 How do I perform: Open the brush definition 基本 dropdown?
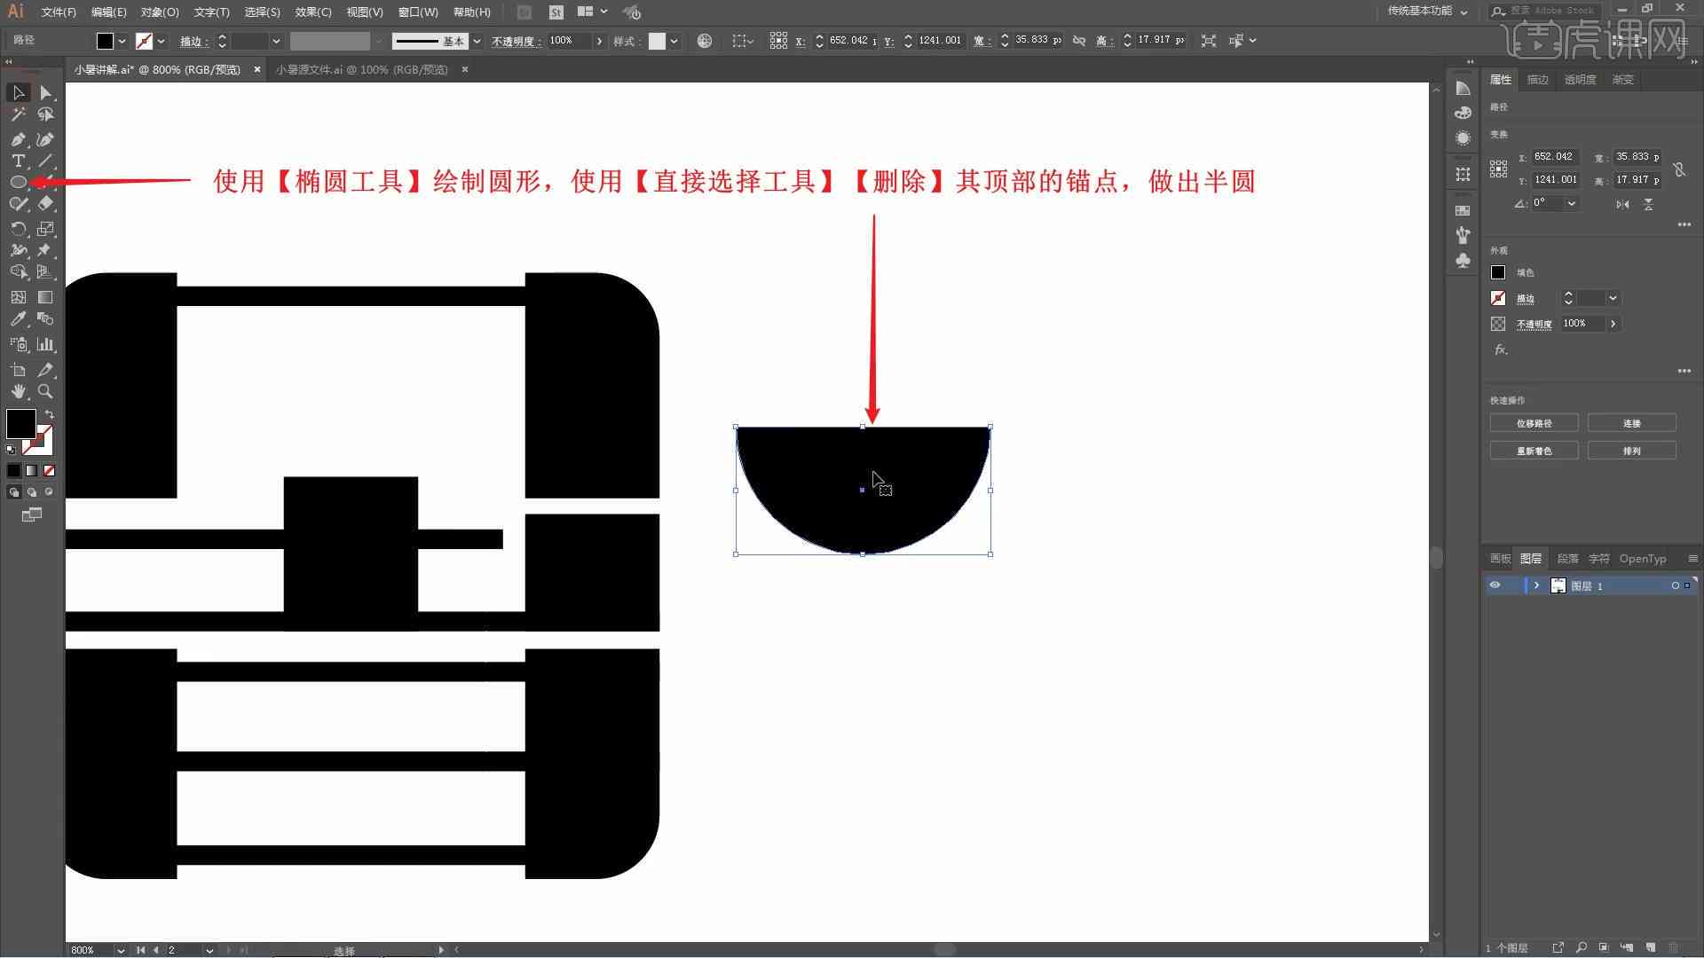point(477,41)
